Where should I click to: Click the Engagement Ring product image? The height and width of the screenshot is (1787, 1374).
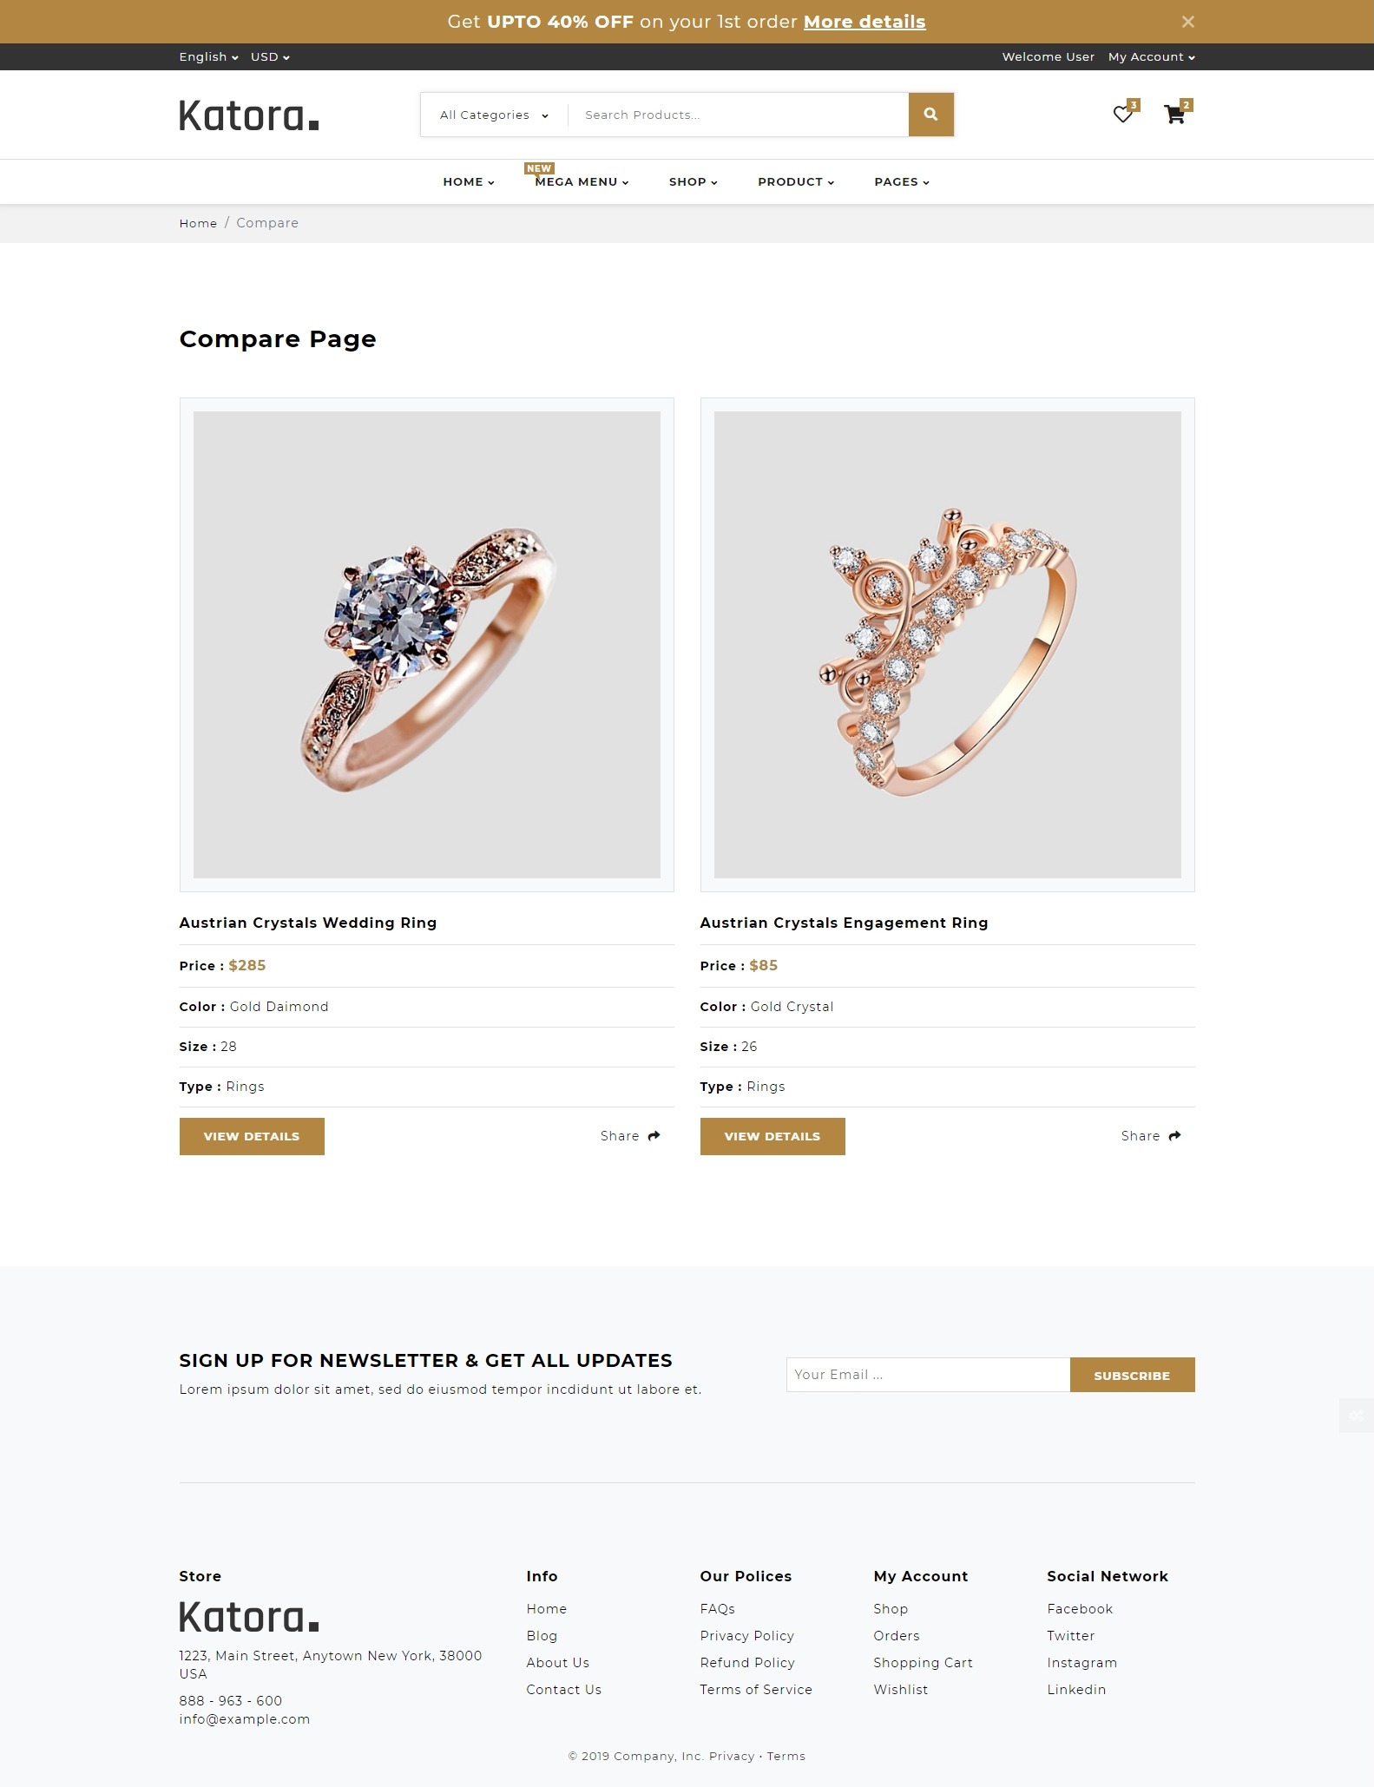pos(947,645)
